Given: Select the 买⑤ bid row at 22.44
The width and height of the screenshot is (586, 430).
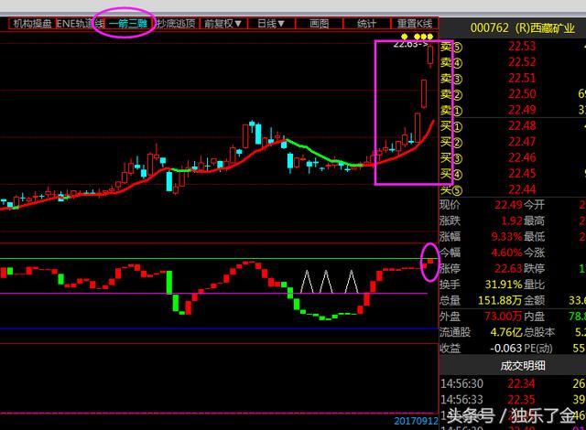Looking at the screenshot, I should 513,189.
